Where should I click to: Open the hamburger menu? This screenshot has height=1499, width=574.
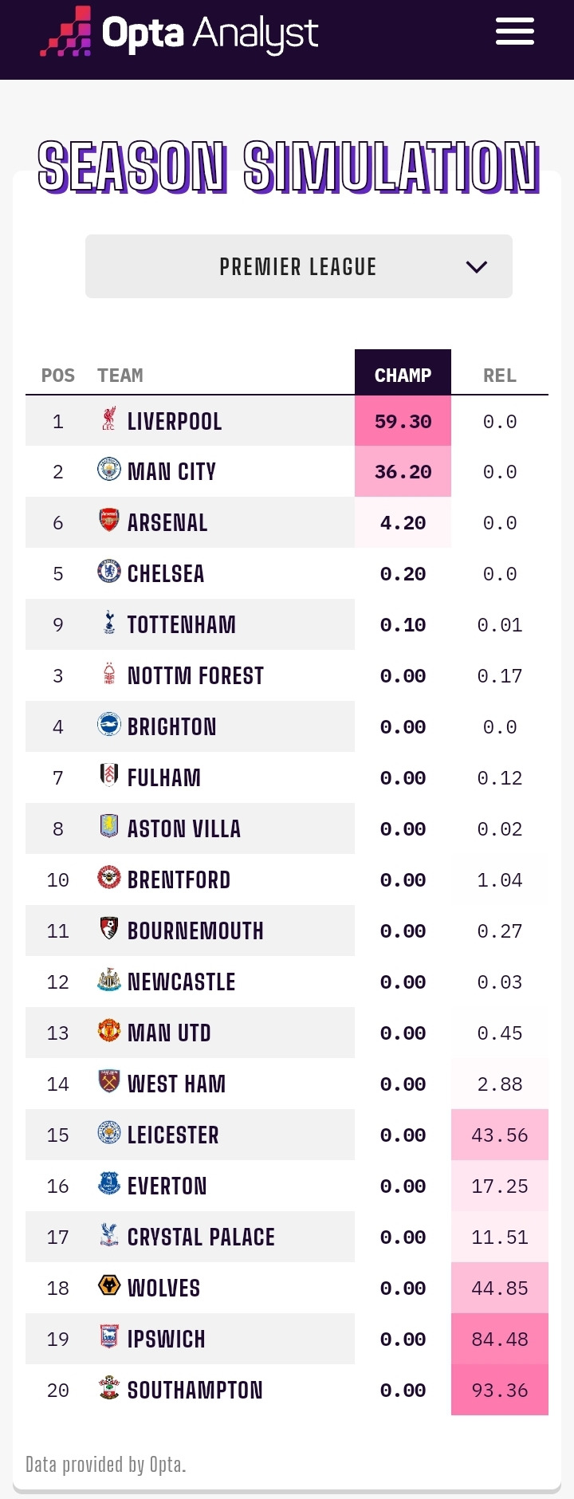[514, 33]
